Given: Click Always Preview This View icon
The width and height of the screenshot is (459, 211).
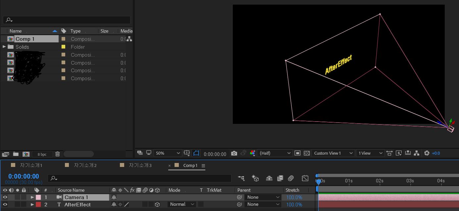Looking at the screenshot, I should pyautogui.click(x=140, y=153).
